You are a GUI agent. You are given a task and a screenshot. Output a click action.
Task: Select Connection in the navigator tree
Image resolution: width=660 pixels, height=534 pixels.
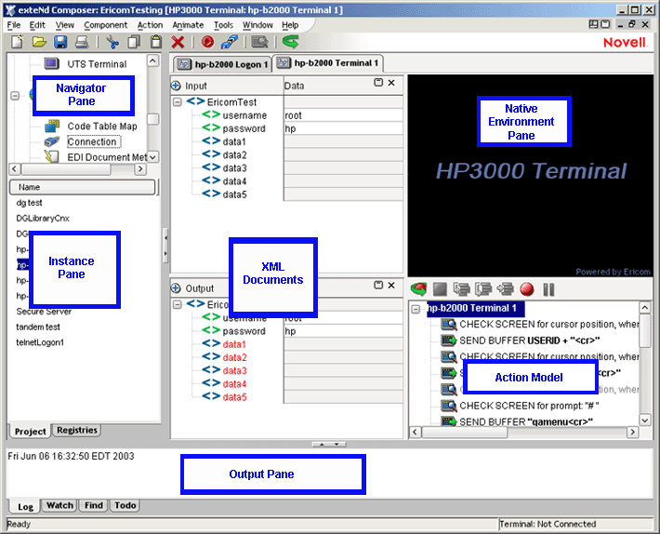[x=92, y=141]
